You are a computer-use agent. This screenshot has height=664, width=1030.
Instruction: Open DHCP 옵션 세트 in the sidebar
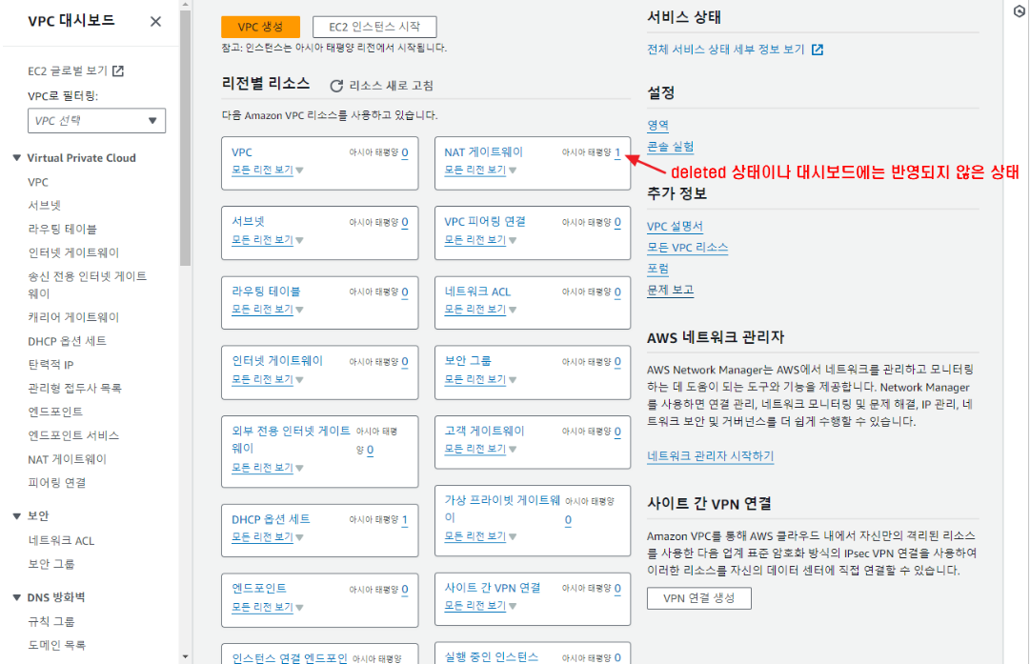(x=67, y=341)
